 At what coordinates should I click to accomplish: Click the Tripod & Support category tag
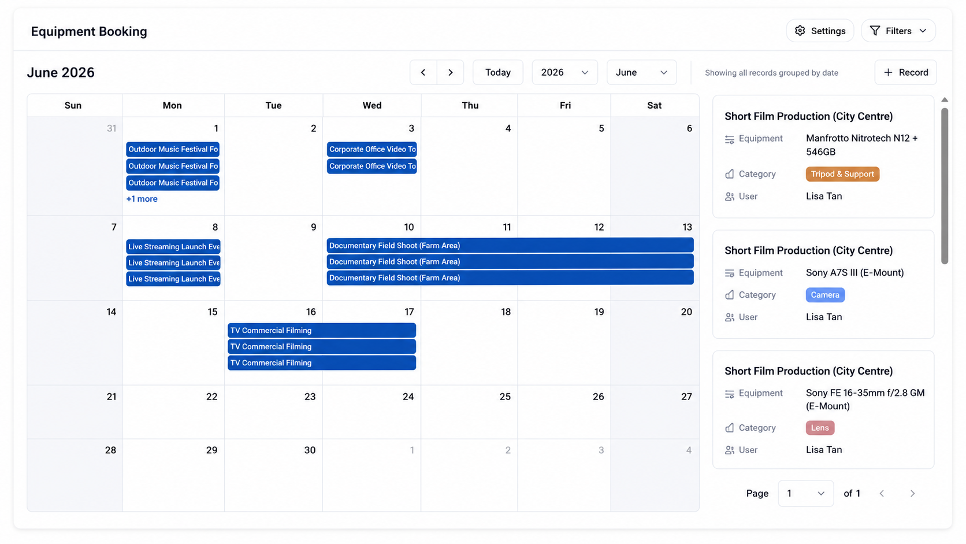(x=842, y=174)
